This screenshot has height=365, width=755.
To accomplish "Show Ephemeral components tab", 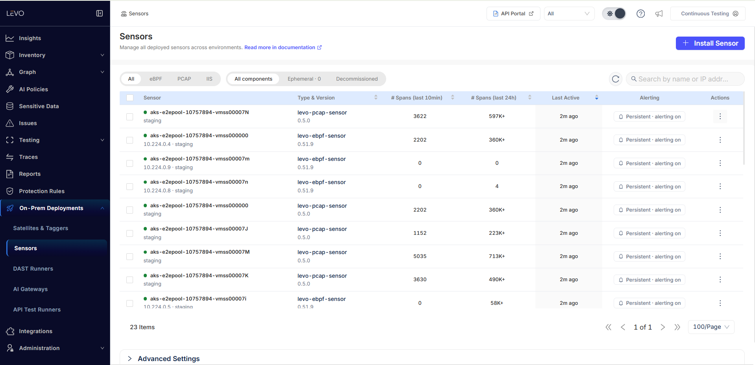I will coord(304,79).
